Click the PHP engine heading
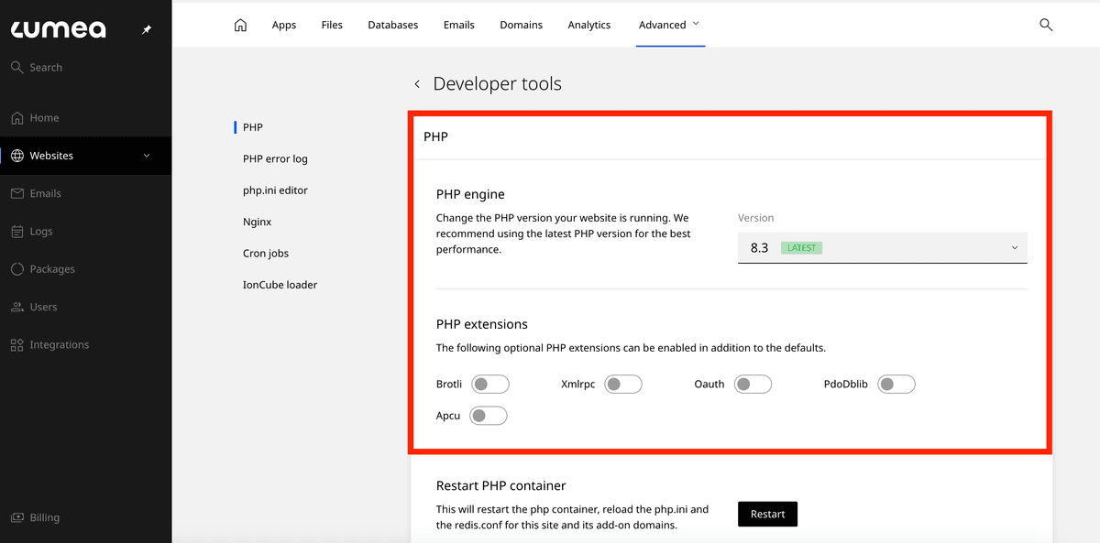The image size is (1100, 543). [470, 194]
